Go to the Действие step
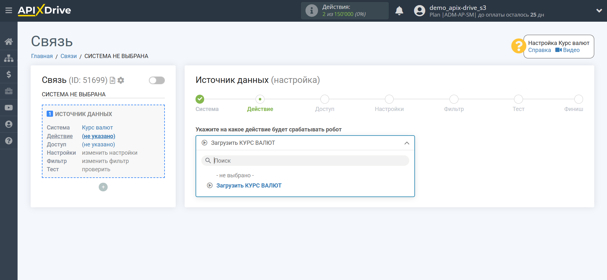The image size is (607, 280). (x=260, y=109)
